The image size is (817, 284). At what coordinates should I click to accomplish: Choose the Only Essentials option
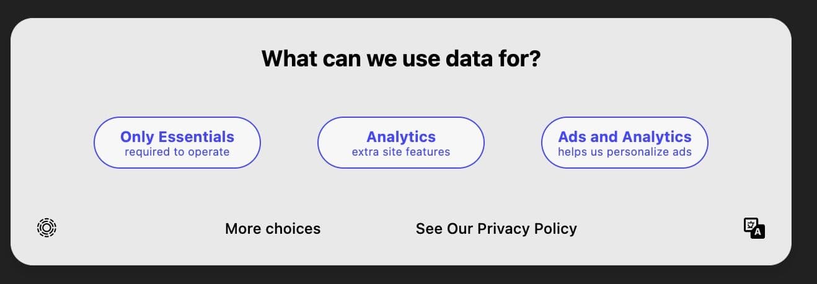point(177,143)
